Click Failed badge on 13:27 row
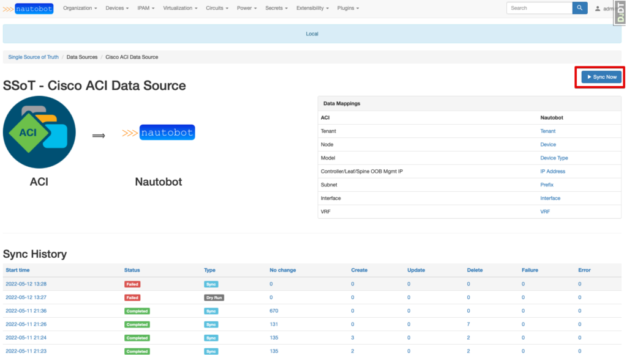The height and width of the screenshot is (355, 627). pos(132,298)
